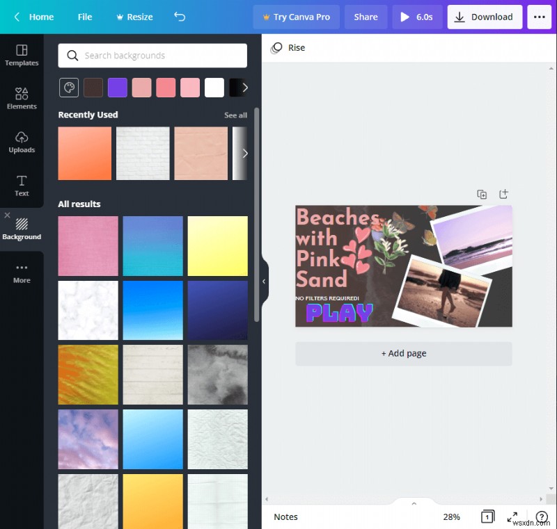557x529 pixels.
Task: Expand the notes panel chevron at bottom
Action: [414, 503]
